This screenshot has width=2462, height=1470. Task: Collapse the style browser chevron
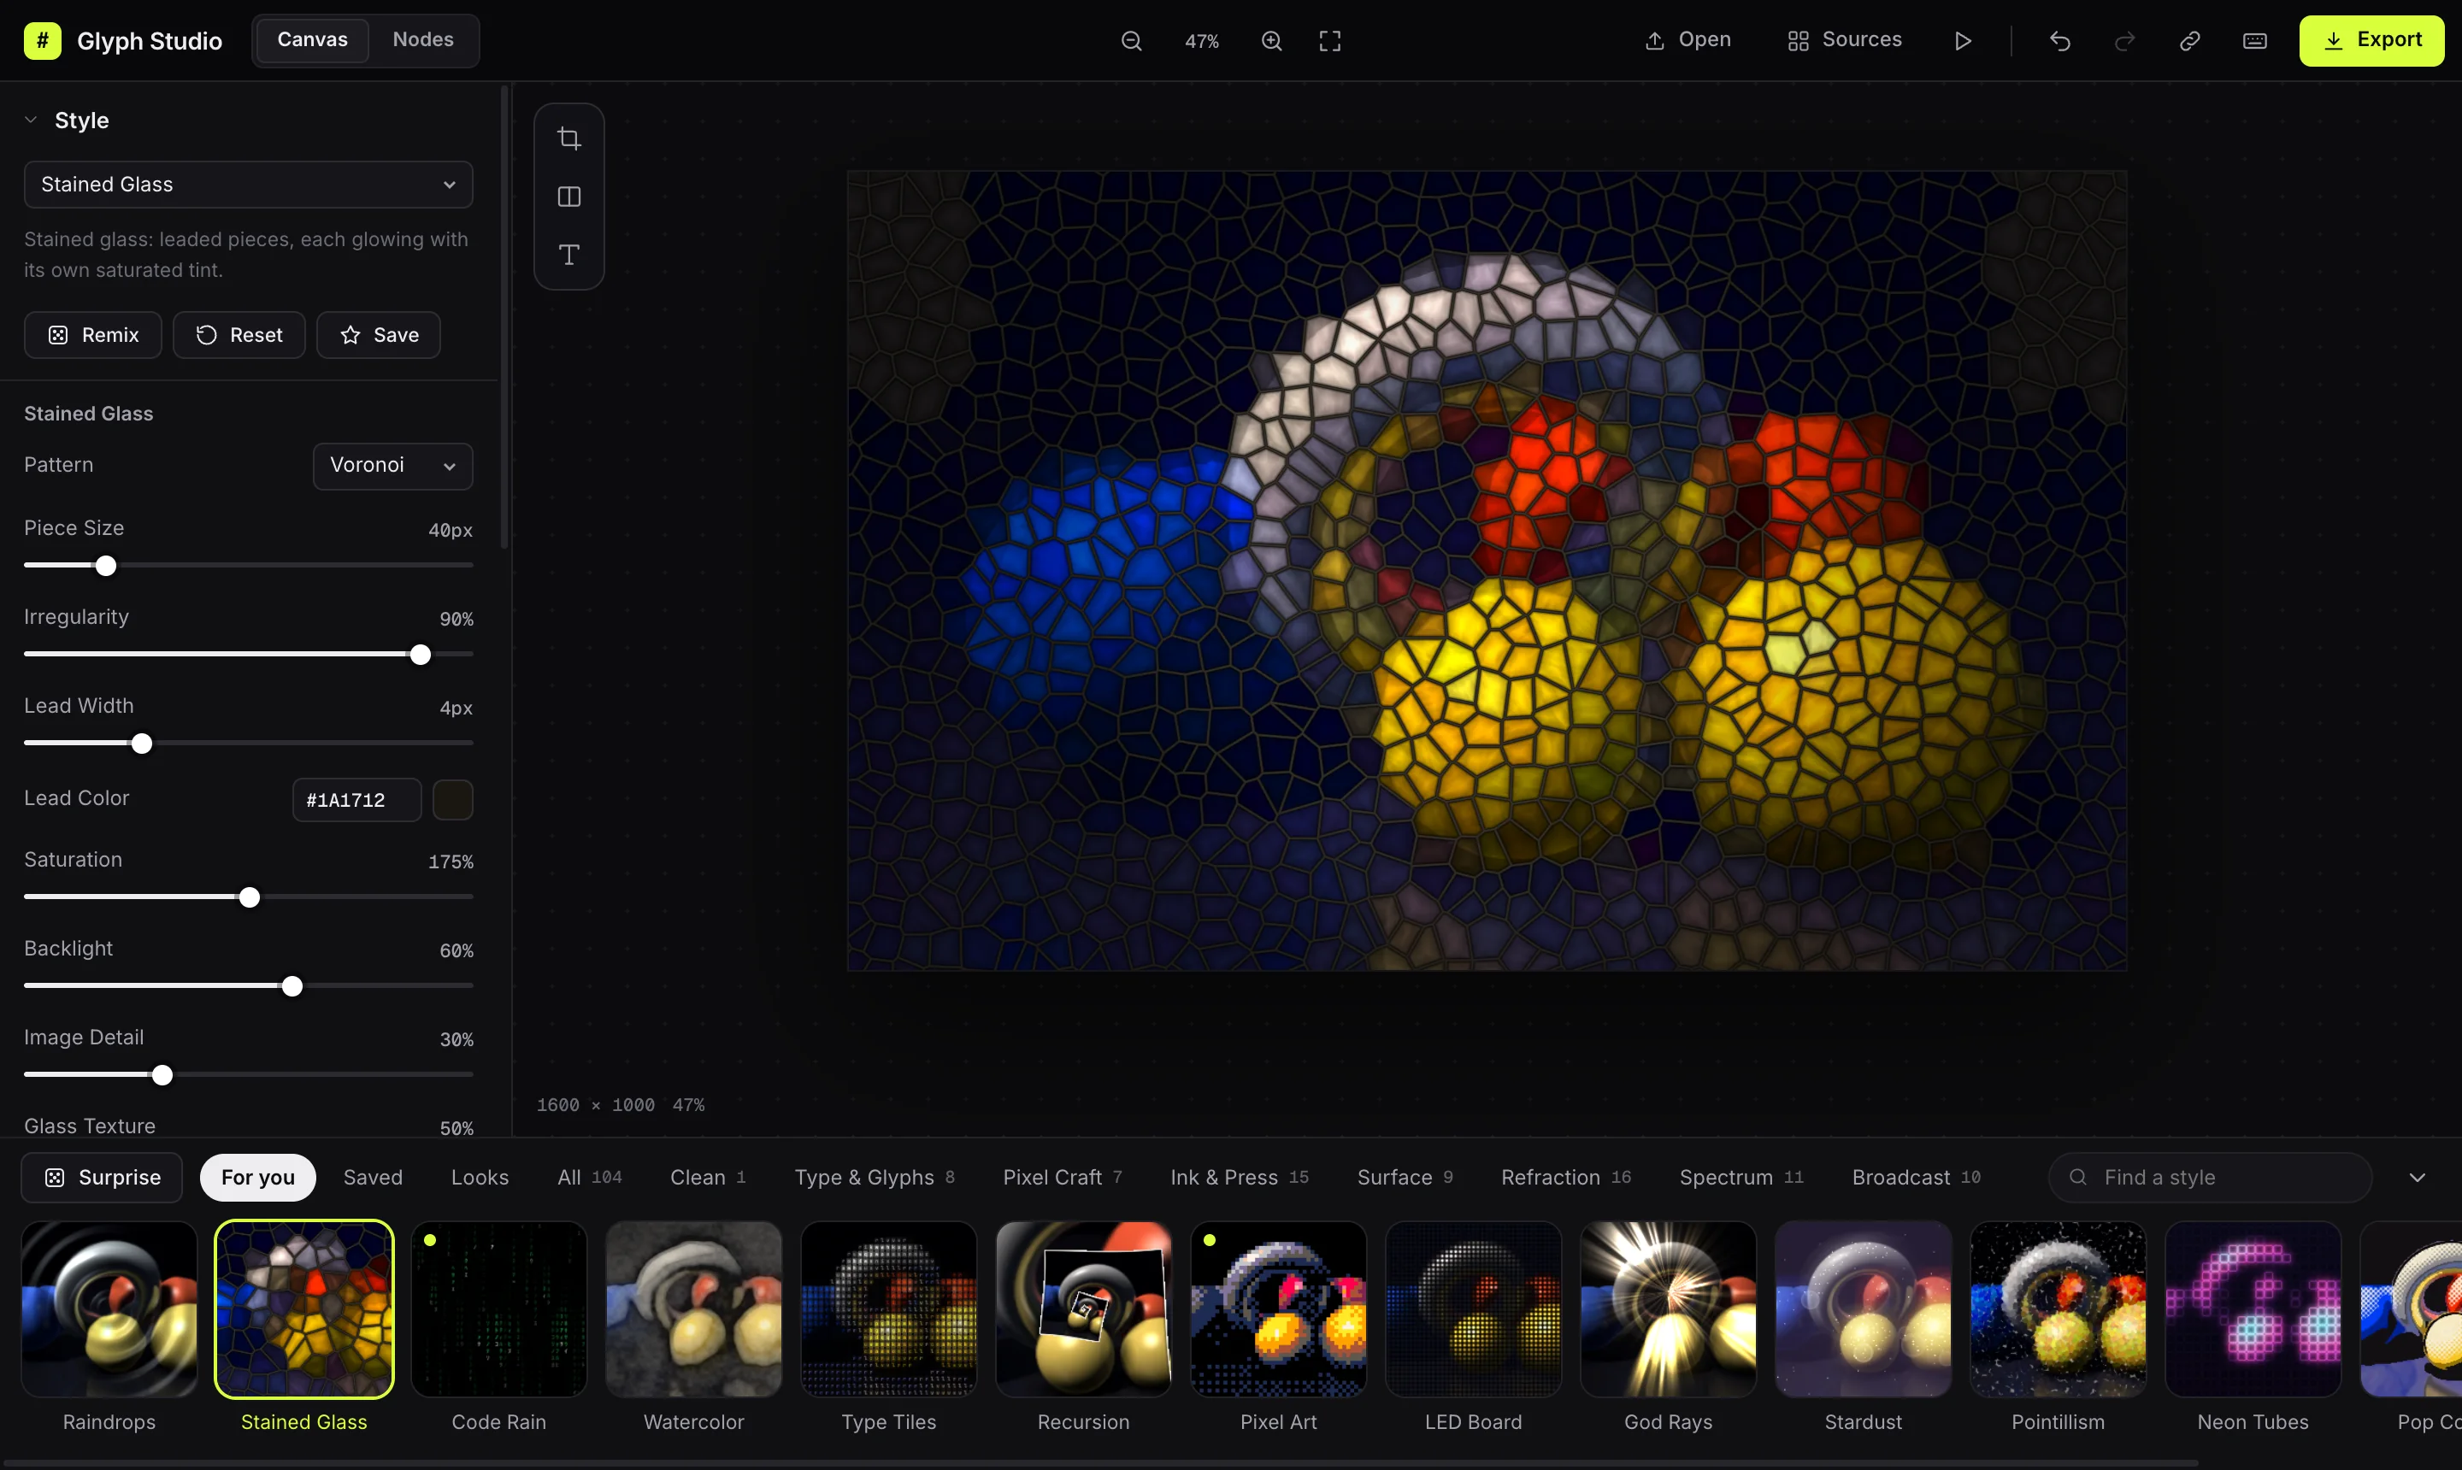coord(2417,1177)
